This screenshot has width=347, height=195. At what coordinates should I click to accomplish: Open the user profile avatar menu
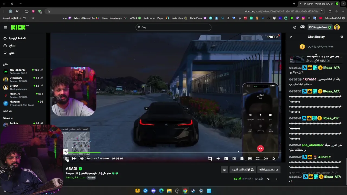click(x=337, y=27)
